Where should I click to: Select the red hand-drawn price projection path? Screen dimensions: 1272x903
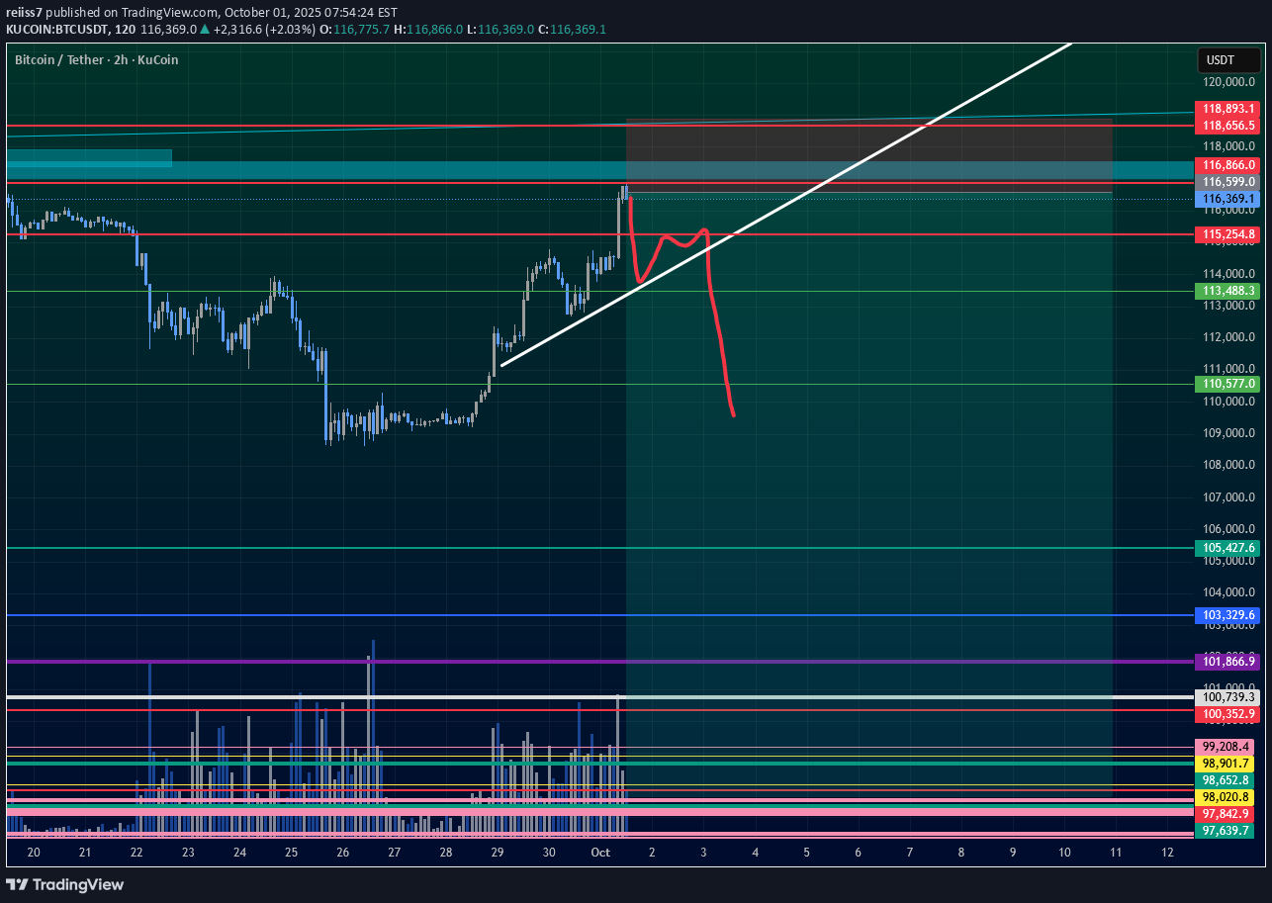point(717,326)
